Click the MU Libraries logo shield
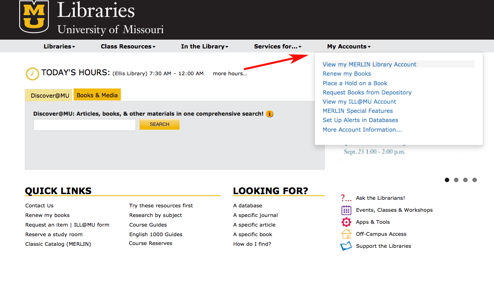Viewport: 494px width, 281px height. (34, 17)
